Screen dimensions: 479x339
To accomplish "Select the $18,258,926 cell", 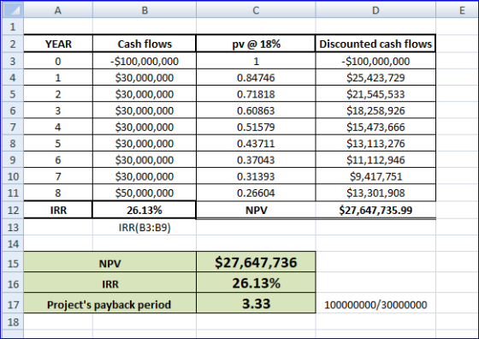I will point(376,110).
